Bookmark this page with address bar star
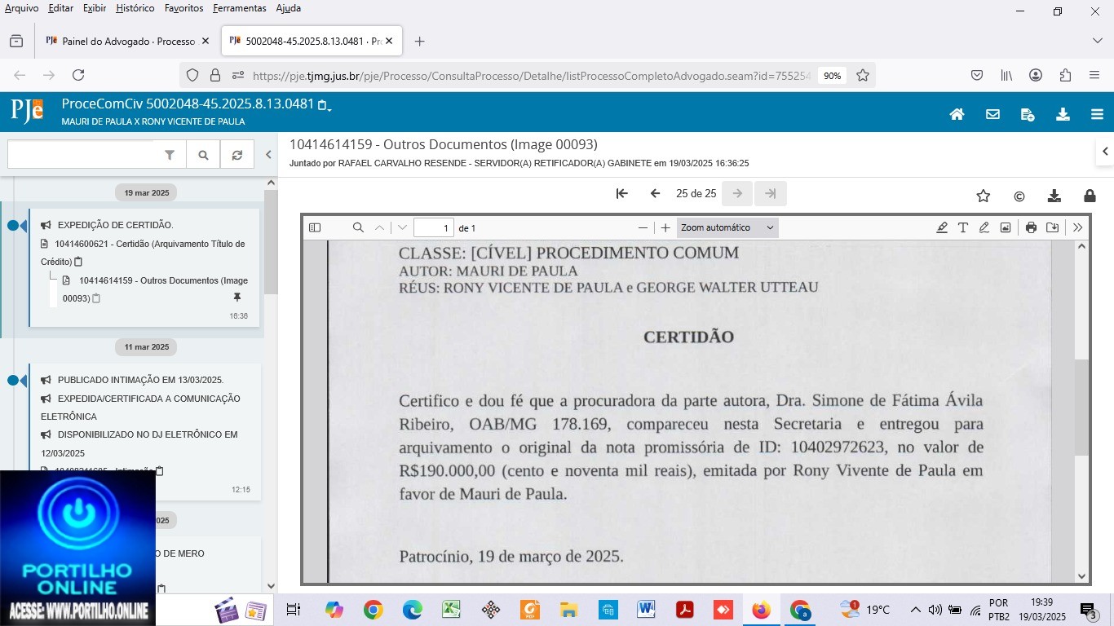This screenshot has width=1114, height=626. click(x=863, y=75)
